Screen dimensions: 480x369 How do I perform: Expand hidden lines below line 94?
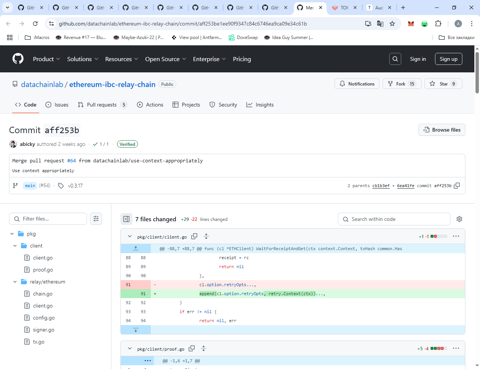pyautogui.click(x=136, y=330)
